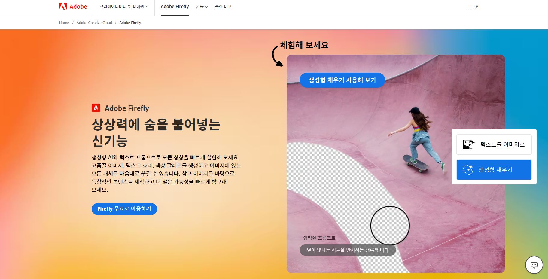Viewport: 548px width, 279px height.
Task: Click the generative fill sparkle icon
Action: (468, 170)
